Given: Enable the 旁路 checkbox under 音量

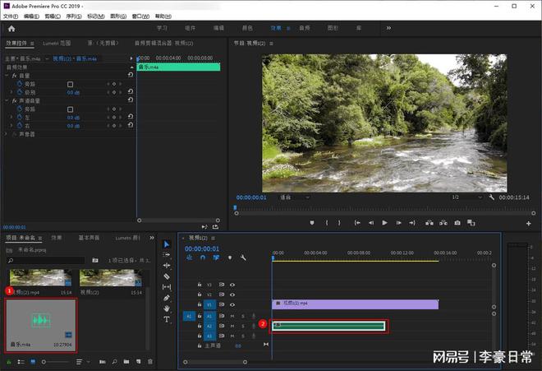Looking at the screenshot, I should click(x=70, y=84).
